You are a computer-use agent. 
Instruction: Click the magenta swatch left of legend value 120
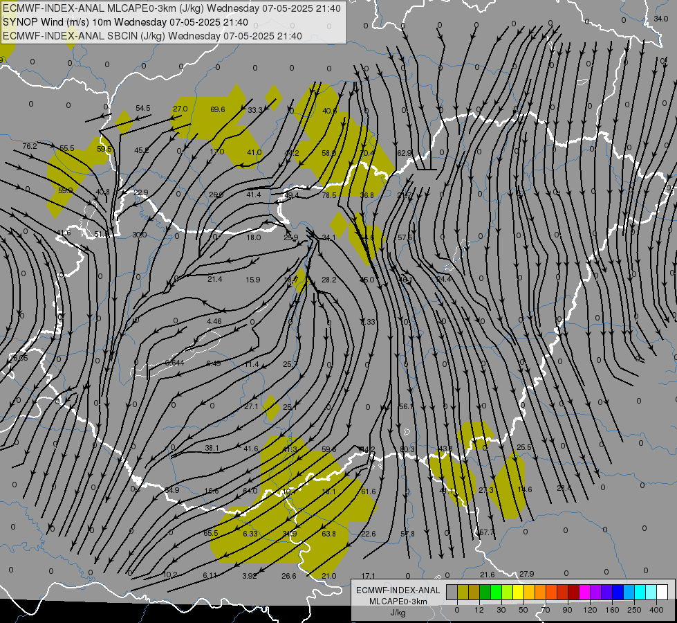(x=585, y=592)
